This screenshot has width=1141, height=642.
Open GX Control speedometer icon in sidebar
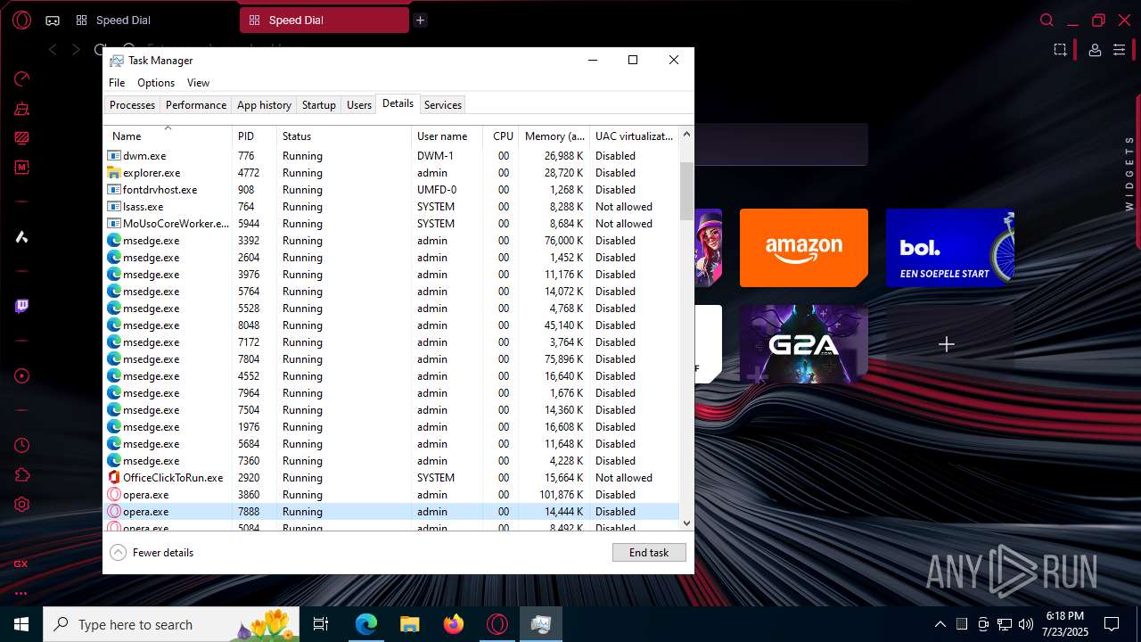(21, 78)
